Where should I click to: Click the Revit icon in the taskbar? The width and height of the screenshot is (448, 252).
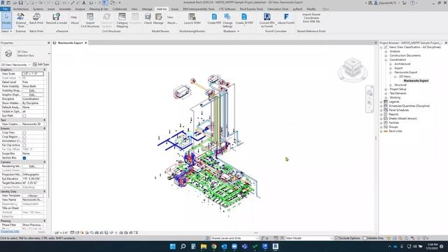pyautogui.click(x=275, y=246)
